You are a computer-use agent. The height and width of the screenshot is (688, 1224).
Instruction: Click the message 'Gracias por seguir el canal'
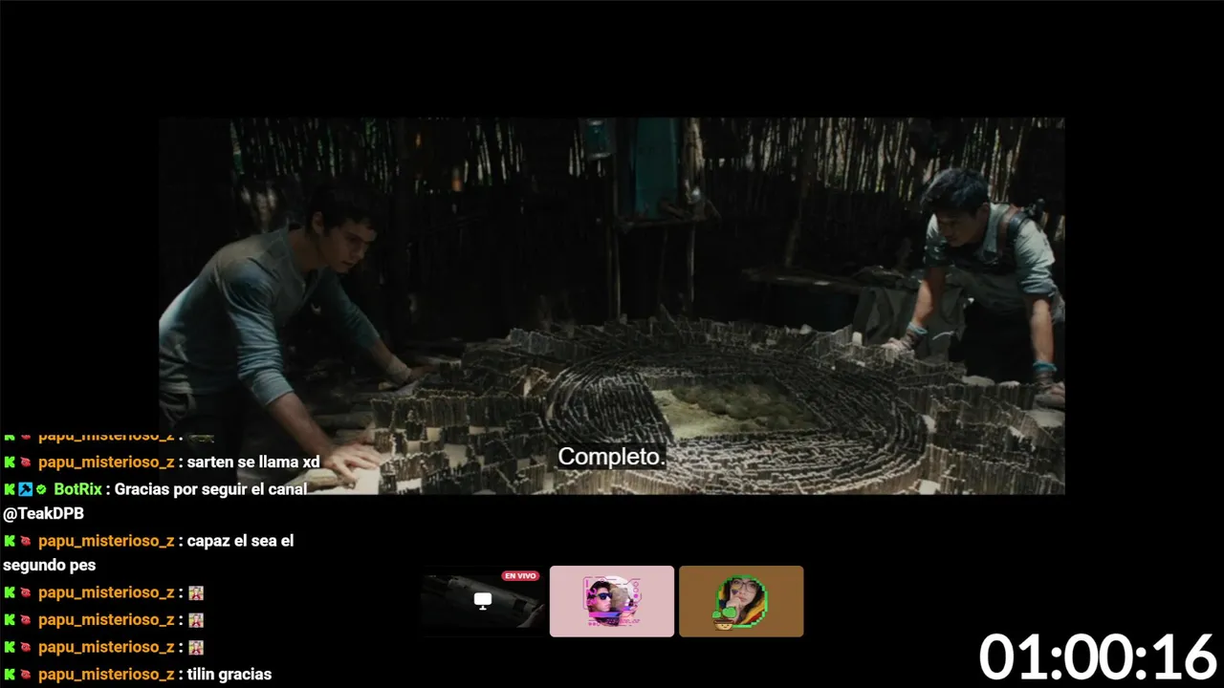211,489
